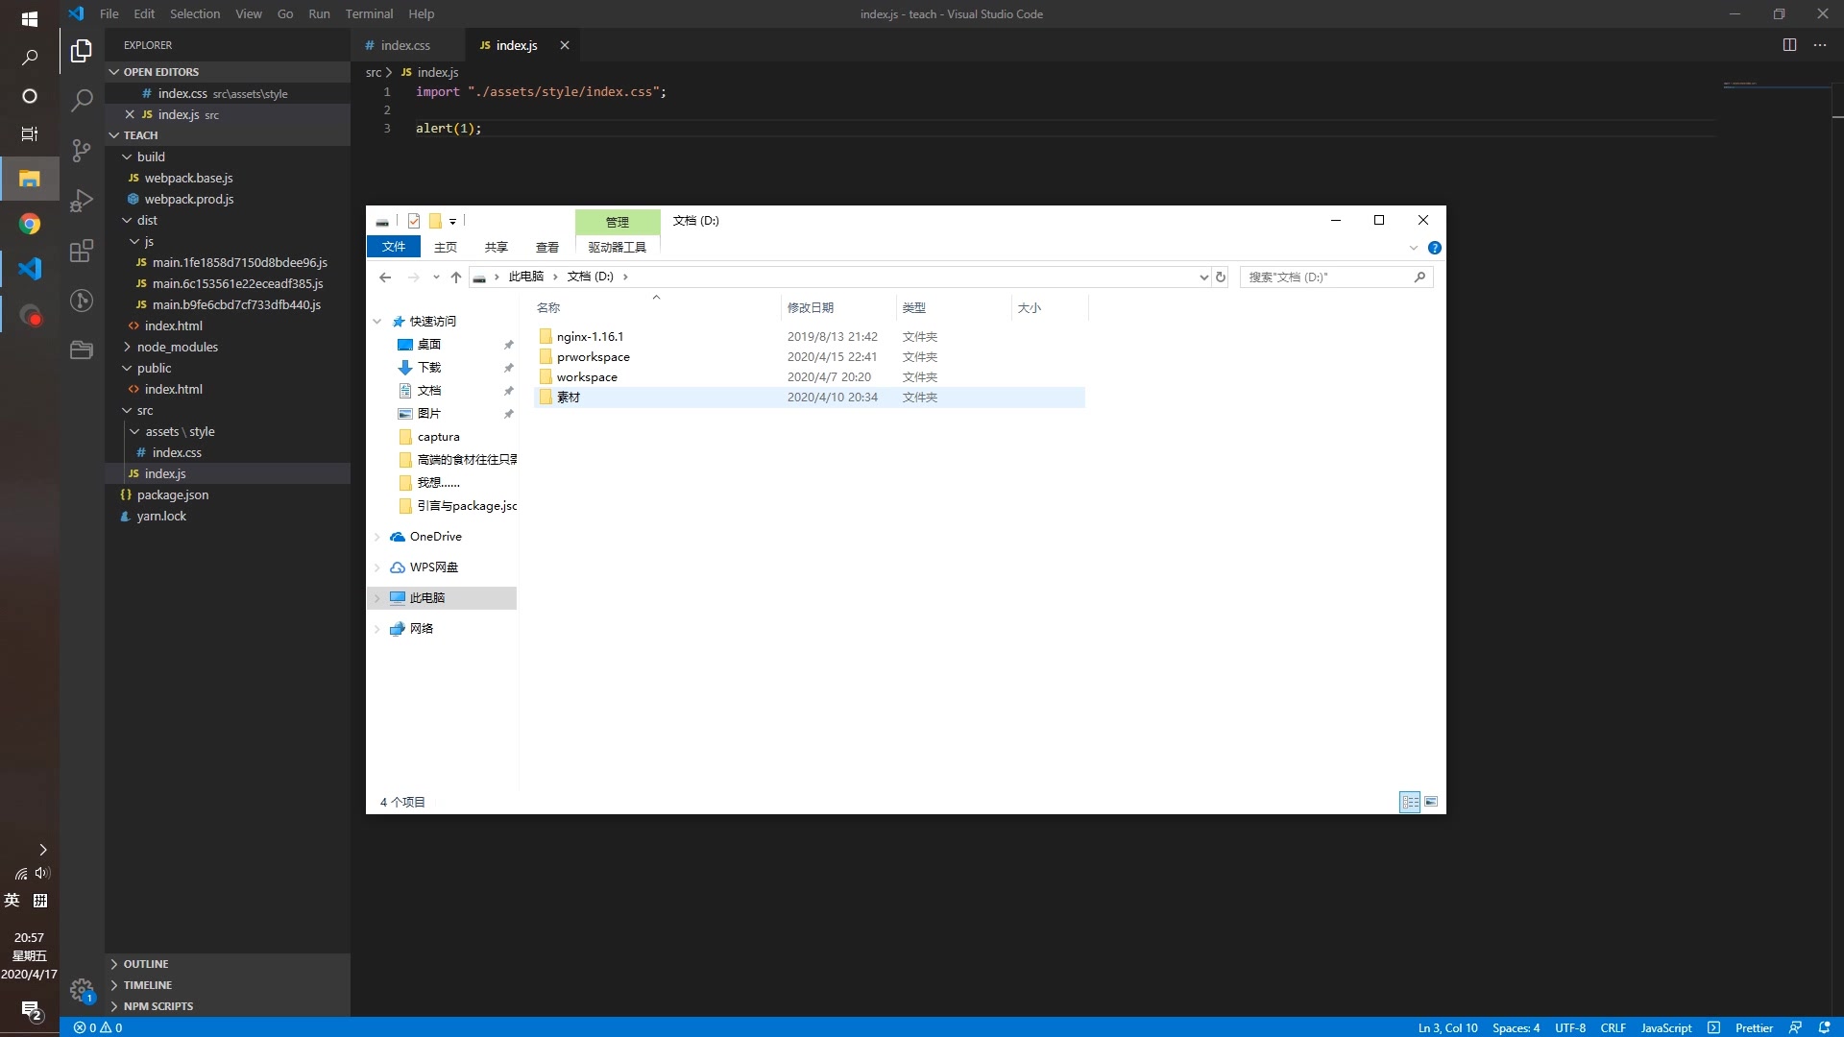Viewport: 1844px width, 1037px height.
Task: Open the Git Graph activity icon
Action: (82, 301)
